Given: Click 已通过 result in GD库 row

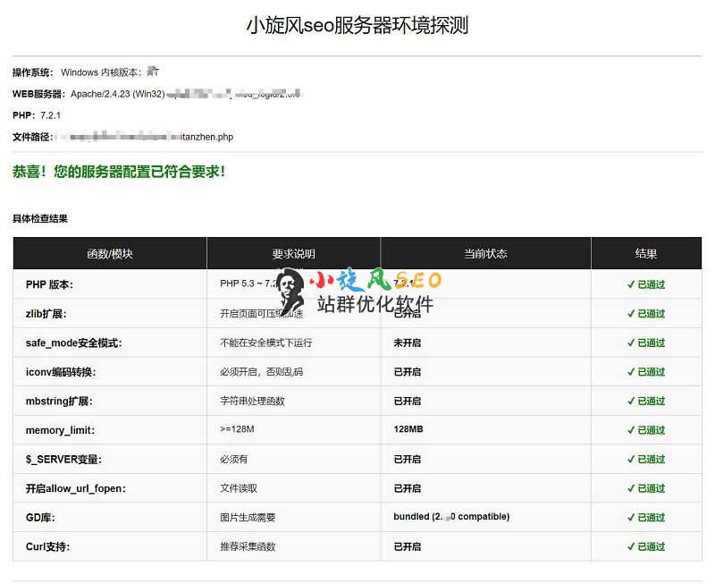Looking at the screenshot, I should click(x=646, y=518).
